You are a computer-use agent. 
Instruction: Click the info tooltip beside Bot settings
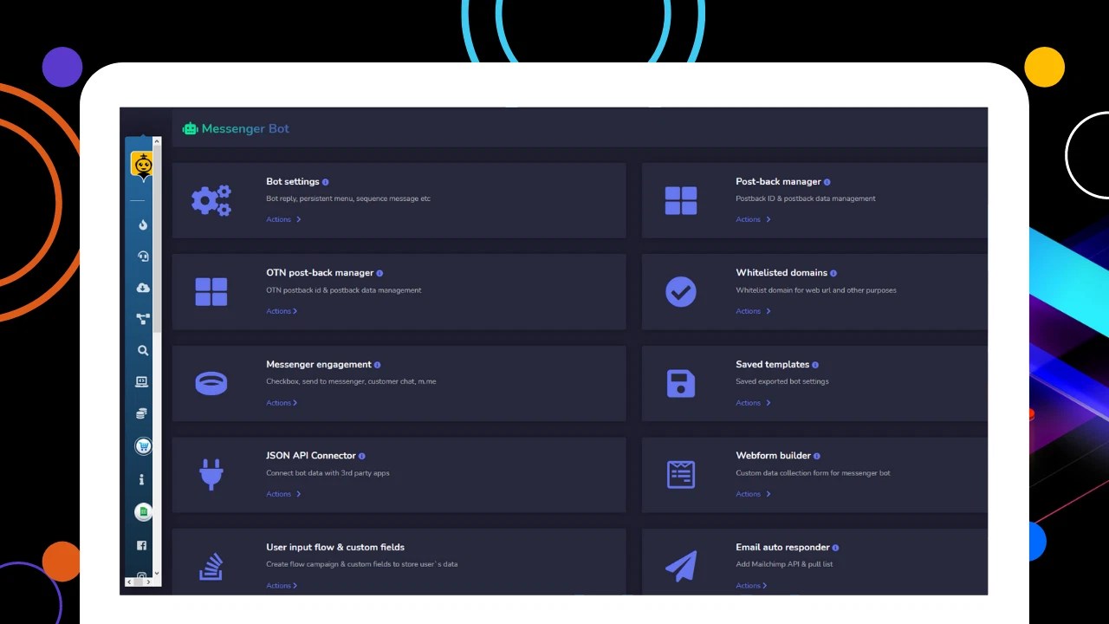326,181
